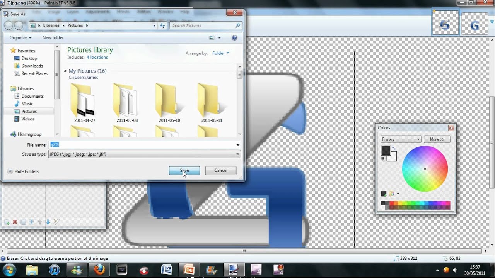The width and height of the screenshot is (495, 278).
Task: Hide Folders in the Save As dialog
Action: tap(23, 171)
